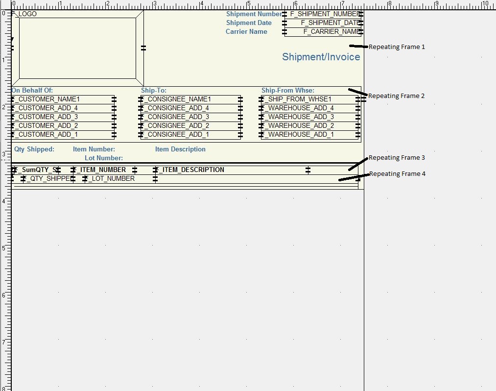Select the Shipment/Invoice title text
Viewport: 496px width, 391px height.
coord(321,57)
